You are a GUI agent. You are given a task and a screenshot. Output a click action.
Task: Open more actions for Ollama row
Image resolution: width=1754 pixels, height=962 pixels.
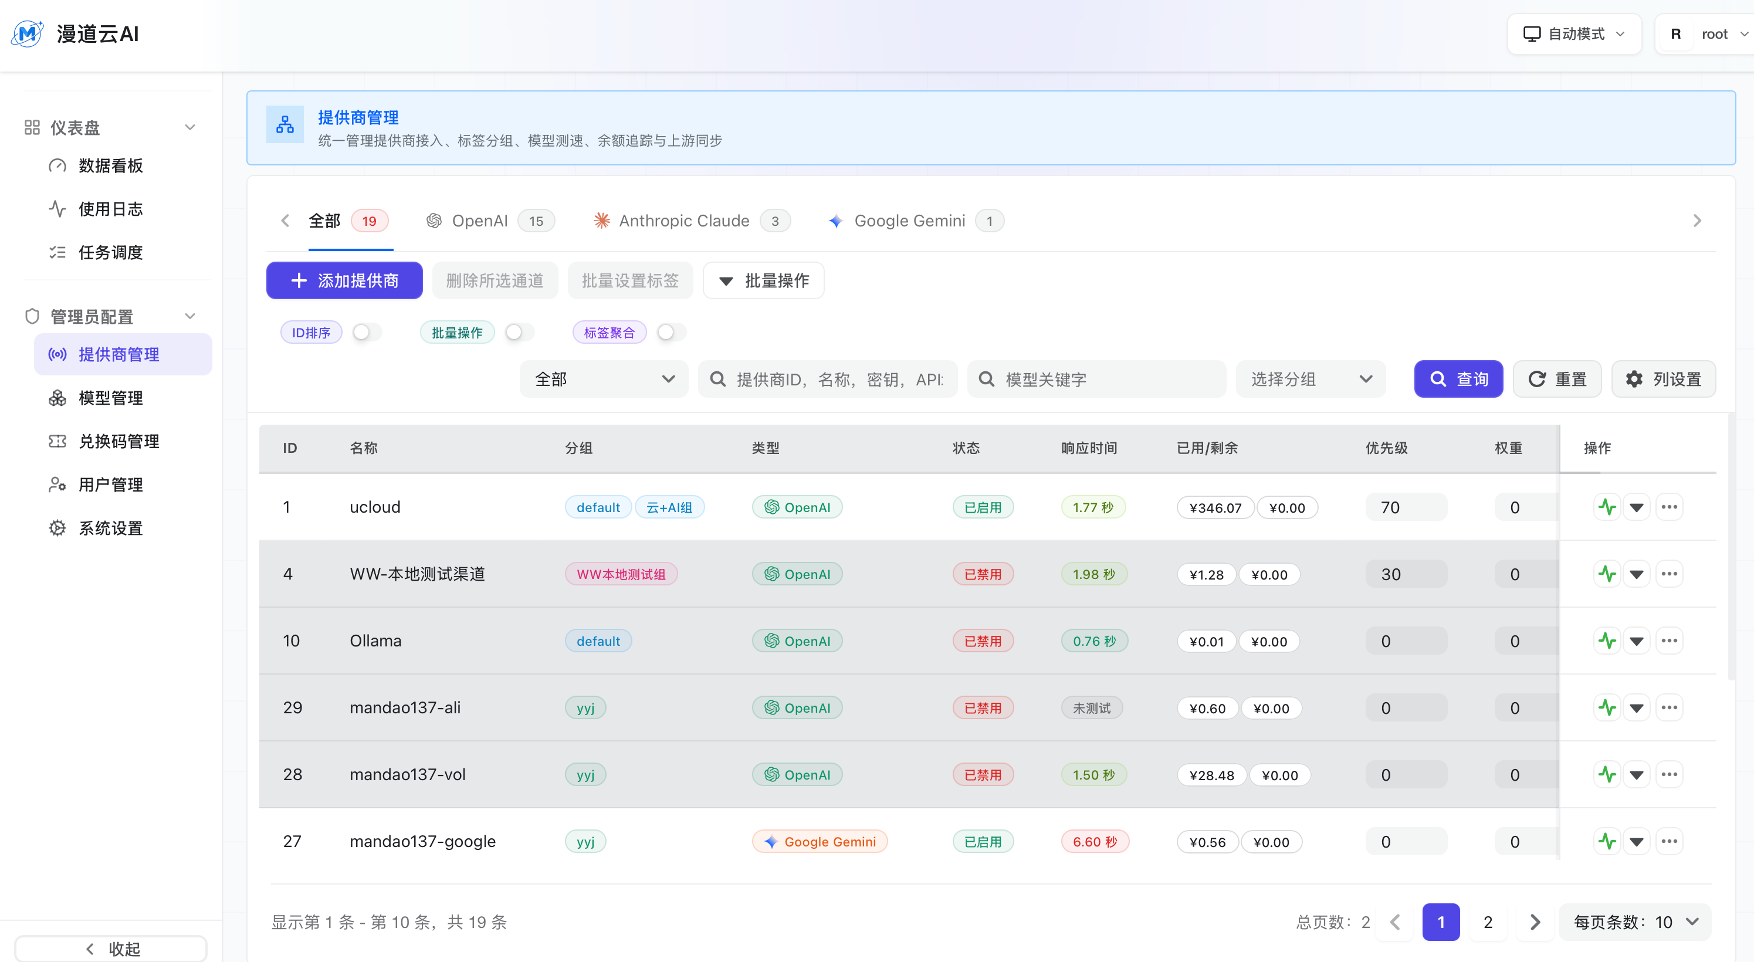1669,641
